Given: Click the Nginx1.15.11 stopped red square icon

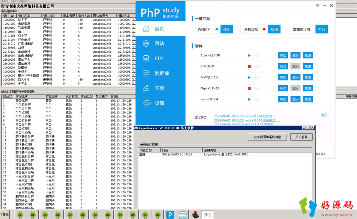Looking at the screenshot, I should point(249,88).
